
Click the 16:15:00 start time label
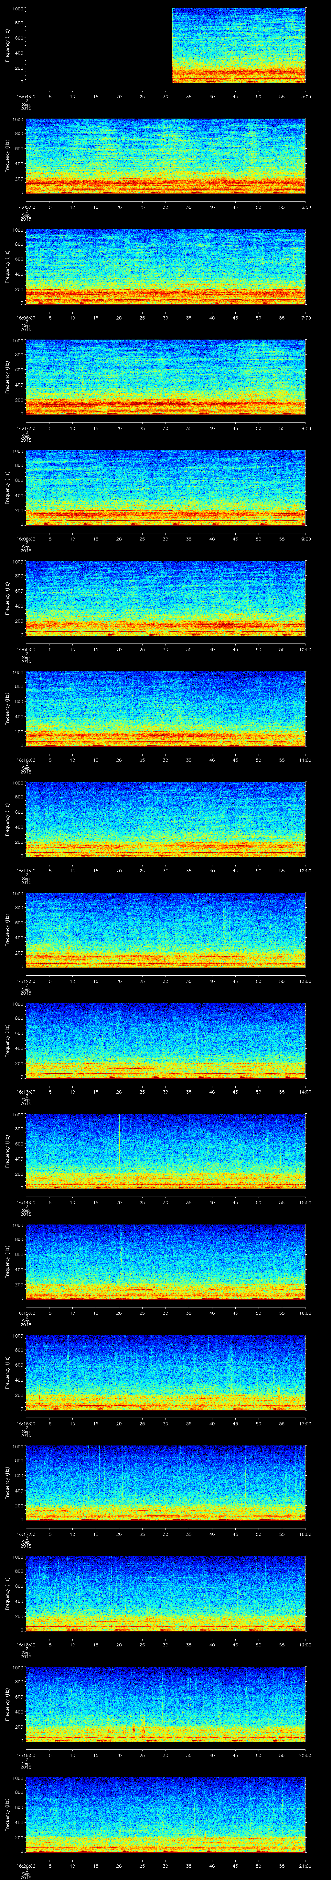tap(26, 1313)
